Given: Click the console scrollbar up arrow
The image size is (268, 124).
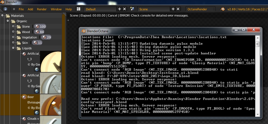Looking at the screenshot, I should pyautogui.click(x=258, y=38).
